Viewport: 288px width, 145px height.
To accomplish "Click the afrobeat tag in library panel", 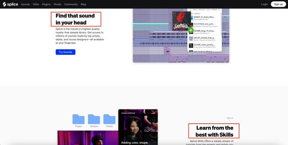I will tap(214, 10).
